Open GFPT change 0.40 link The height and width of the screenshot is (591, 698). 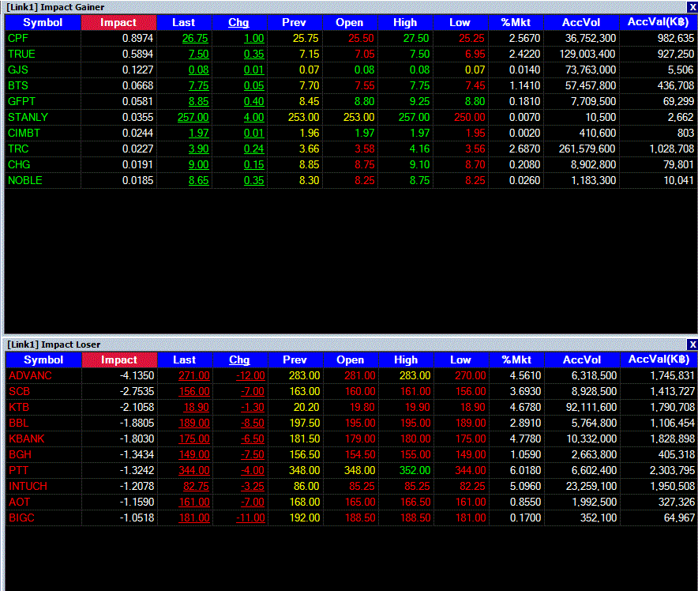(x=253, y=102)
